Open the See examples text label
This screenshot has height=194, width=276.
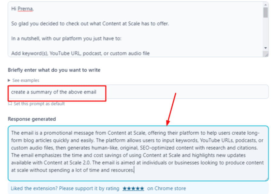click(26, 81)
